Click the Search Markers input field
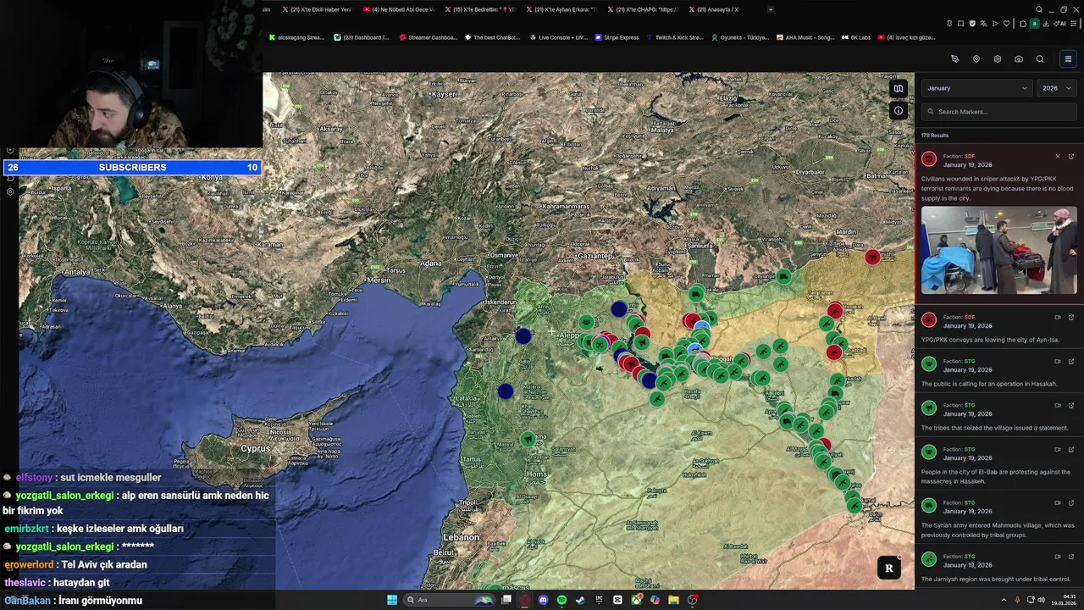This screenshot has height=610, width=1084. point(999,112)
